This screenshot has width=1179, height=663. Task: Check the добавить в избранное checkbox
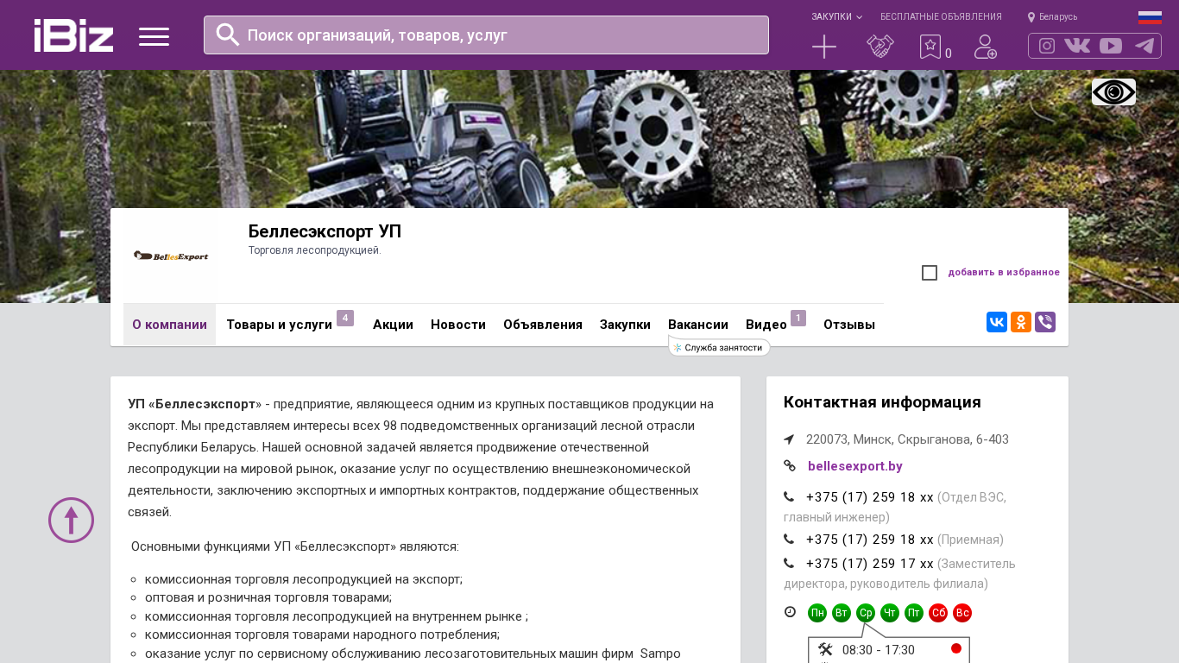point(930,273)
